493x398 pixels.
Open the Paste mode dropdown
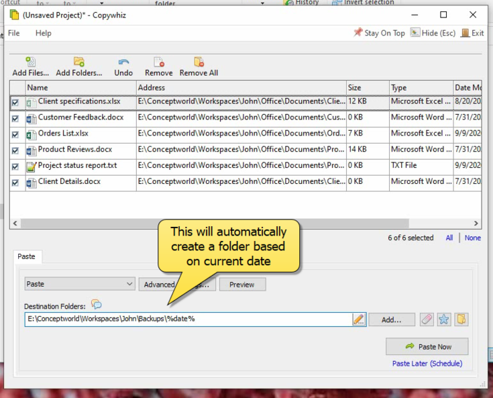pyautogui.click(x=80, y=284)
